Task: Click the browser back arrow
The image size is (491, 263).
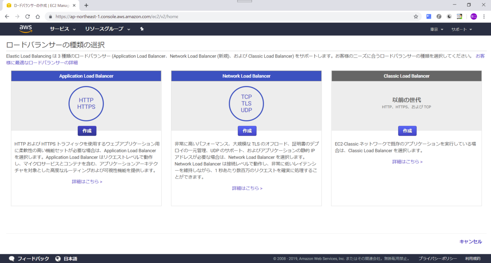Action: tap(7, 16)
